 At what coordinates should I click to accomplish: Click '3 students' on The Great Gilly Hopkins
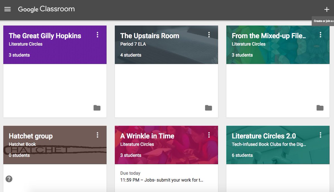[19, 55]
